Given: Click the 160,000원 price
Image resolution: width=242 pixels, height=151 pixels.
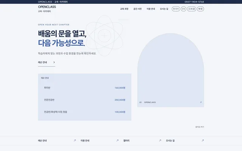Looking at the screenshot, I should 120,88.
